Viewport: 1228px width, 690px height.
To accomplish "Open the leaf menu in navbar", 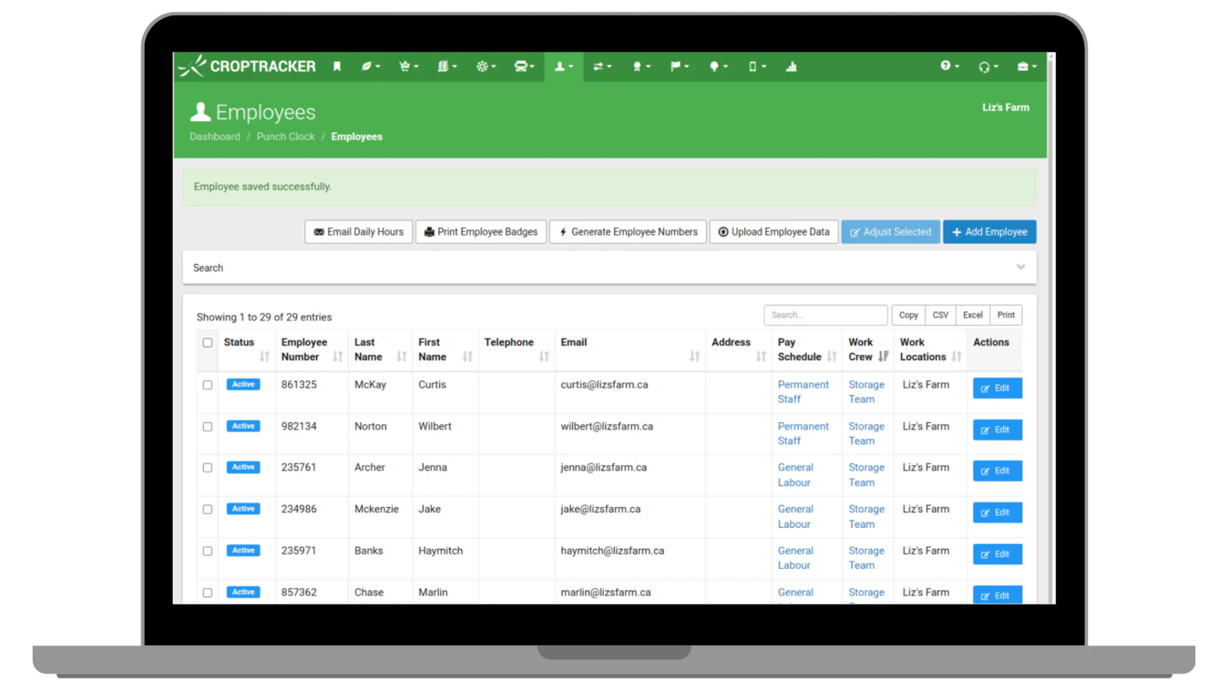I will click(370, 66).
